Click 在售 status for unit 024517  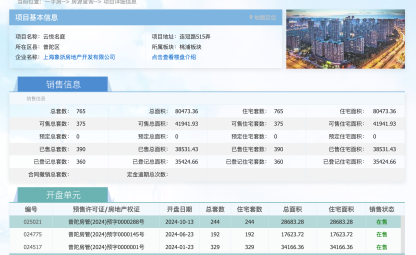[x=381, y=247]
